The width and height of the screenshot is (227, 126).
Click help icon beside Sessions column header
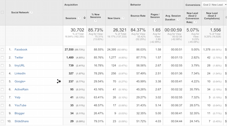[x=79, y=18]
